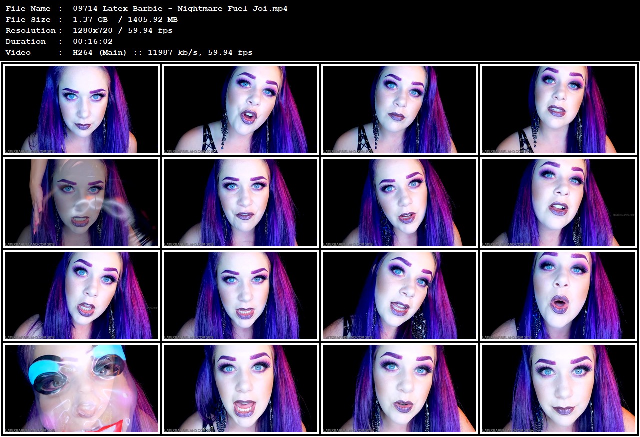640x437 pixels.
Task: Open the third thumbnail in the third row
Action: pos(399,295)
